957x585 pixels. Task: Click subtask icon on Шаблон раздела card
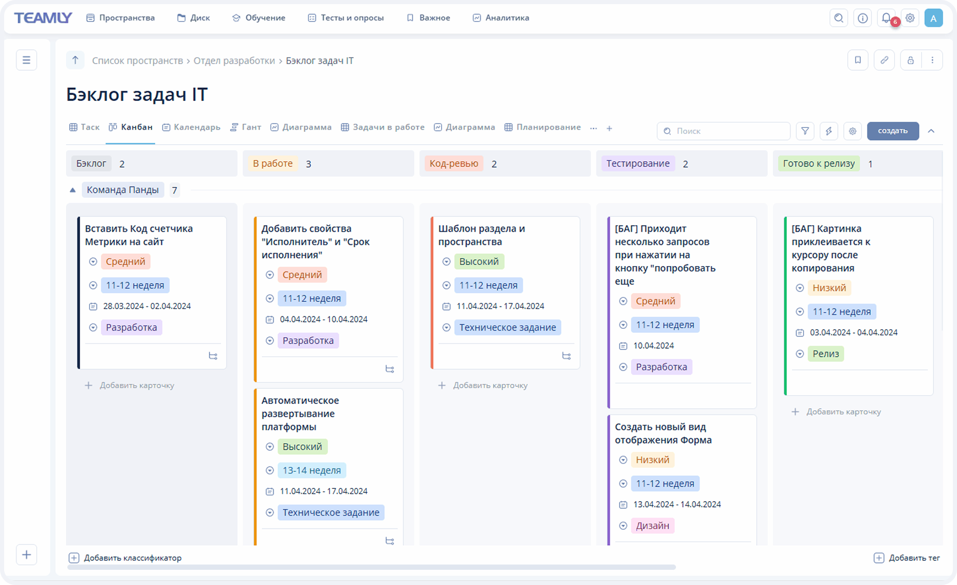click(566, 356)
